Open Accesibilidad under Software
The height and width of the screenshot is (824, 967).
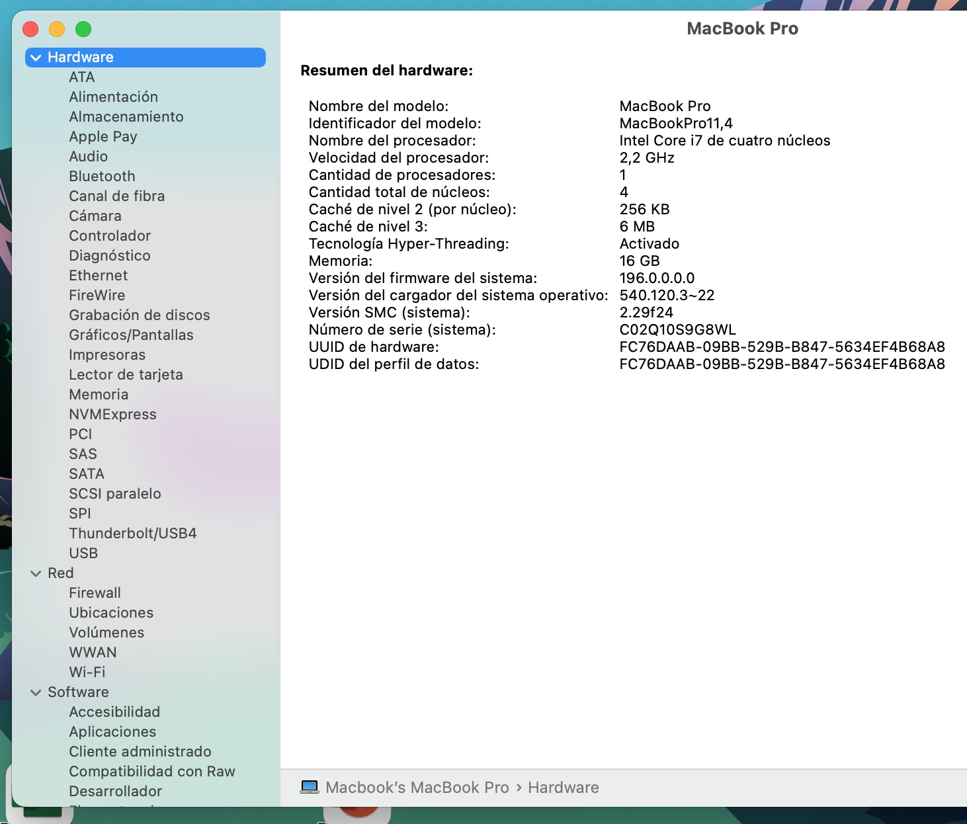[114, 712]
